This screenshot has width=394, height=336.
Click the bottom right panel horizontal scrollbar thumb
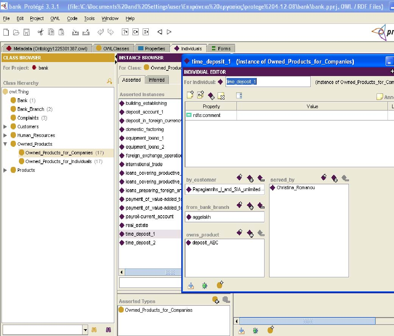pyautogui.click(x=308, y=321)
